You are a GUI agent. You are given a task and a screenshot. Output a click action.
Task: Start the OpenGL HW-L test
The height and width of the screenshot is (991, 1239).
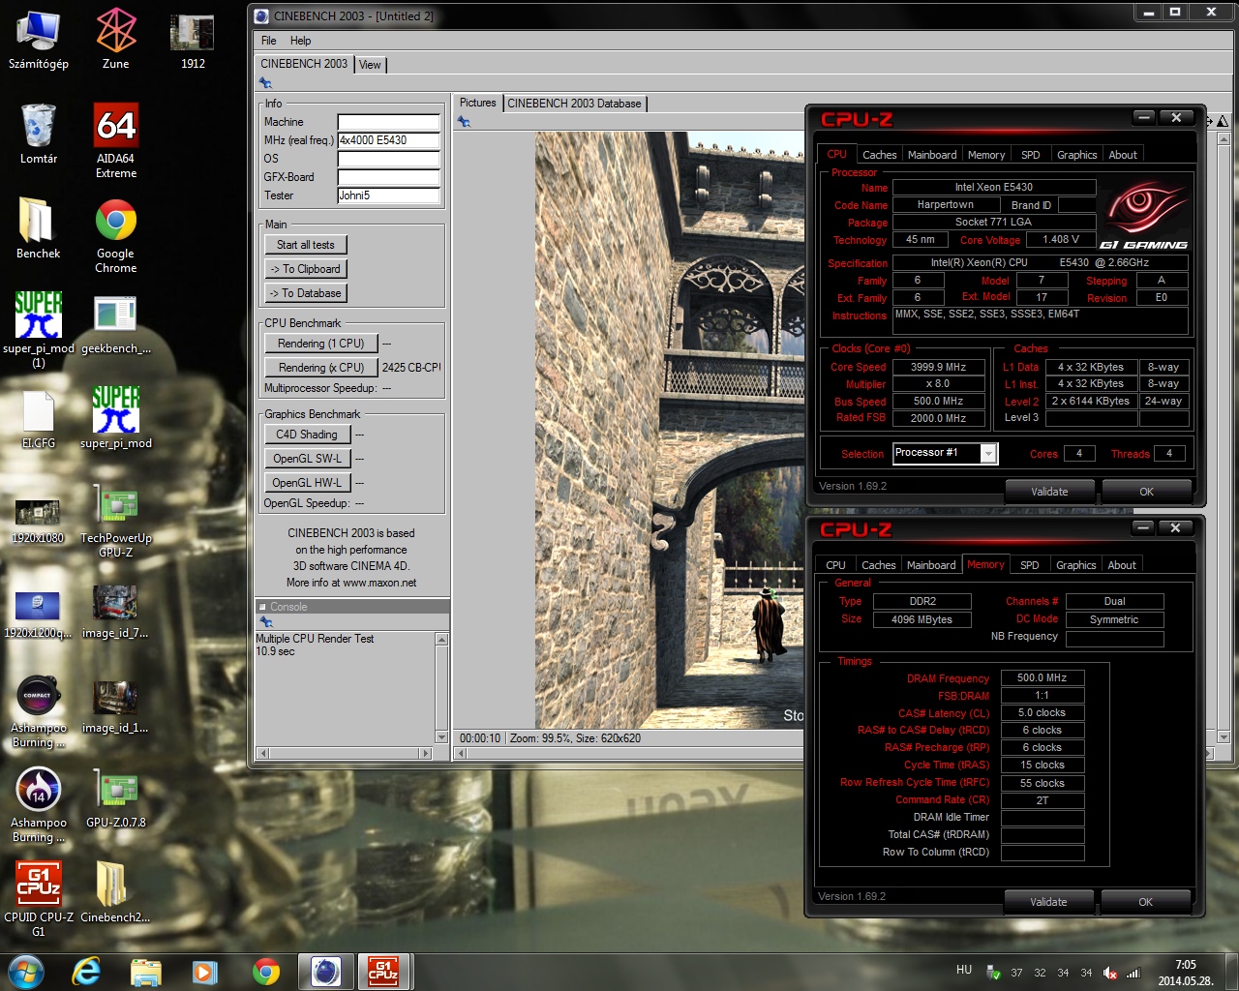(x=307, y=483)
